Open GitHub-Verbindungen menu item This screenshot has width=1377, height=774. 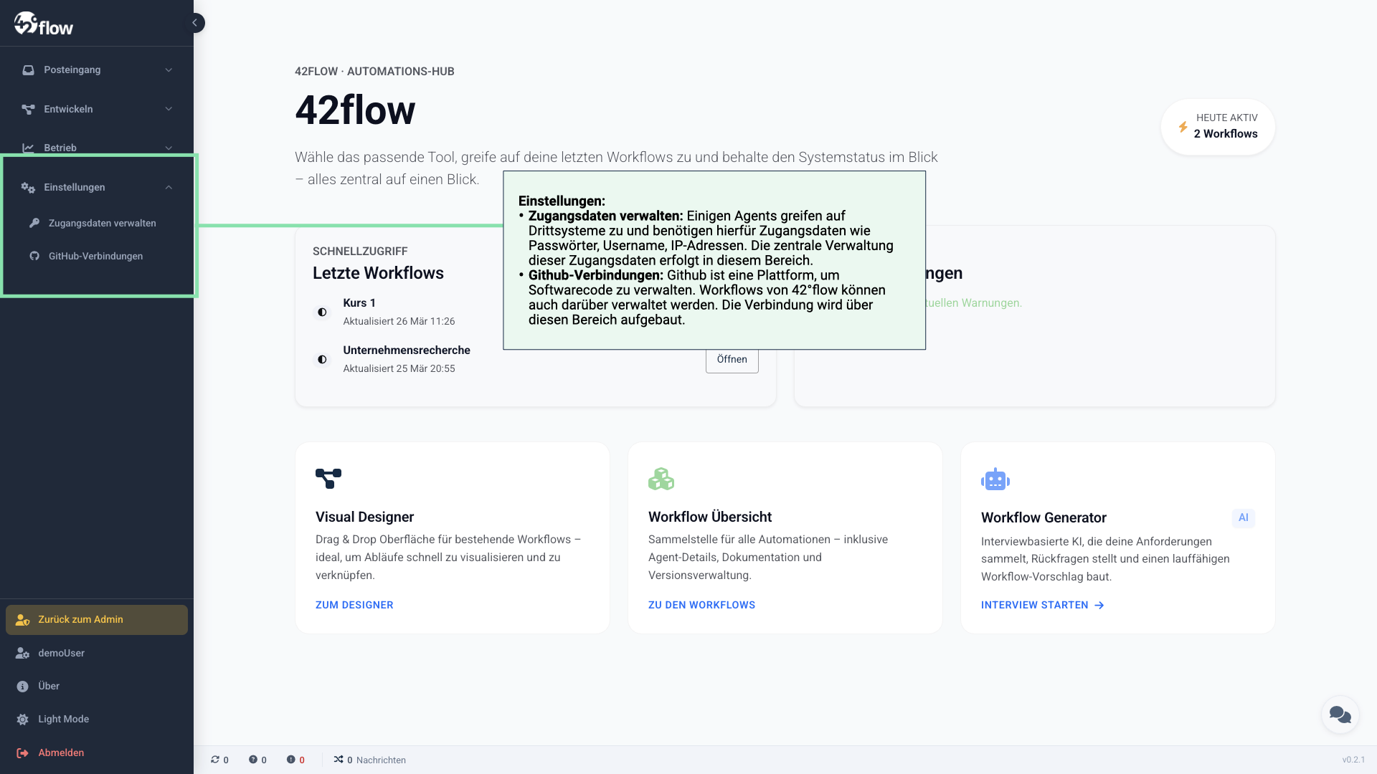pyautogui.click(x=95, y=256)
